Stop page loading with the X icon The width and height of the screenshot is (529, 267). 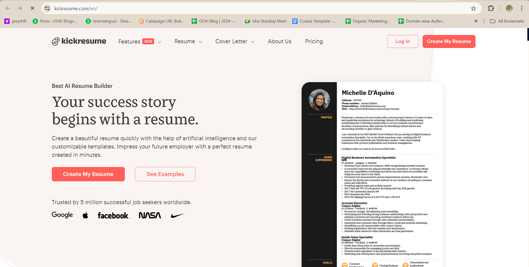pyautogui.click(x=32, y=8)
